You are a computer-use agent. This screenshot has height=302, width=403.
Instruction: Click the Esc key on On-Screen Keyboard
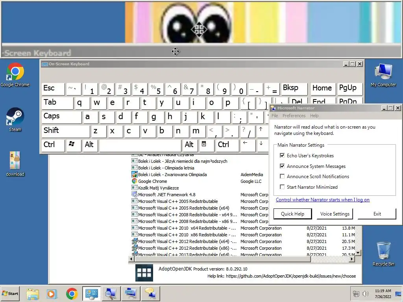point(53,89)
